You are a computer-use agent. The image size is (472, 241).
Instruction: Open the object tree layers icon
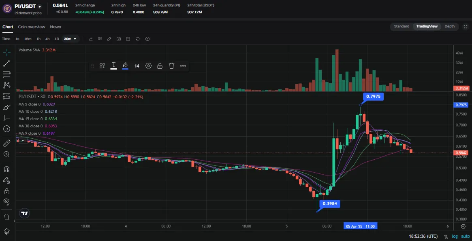[x=6, y=231]
